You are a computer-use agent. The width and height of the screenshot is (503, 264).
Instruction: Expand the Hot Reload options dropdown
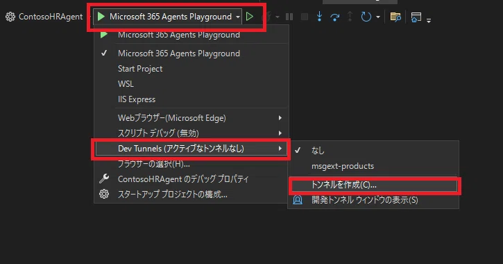point(277,17)
